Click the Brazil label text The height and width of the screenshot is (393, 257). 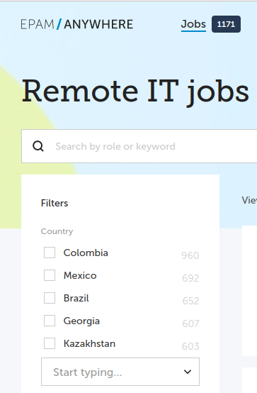click(76, 298)
